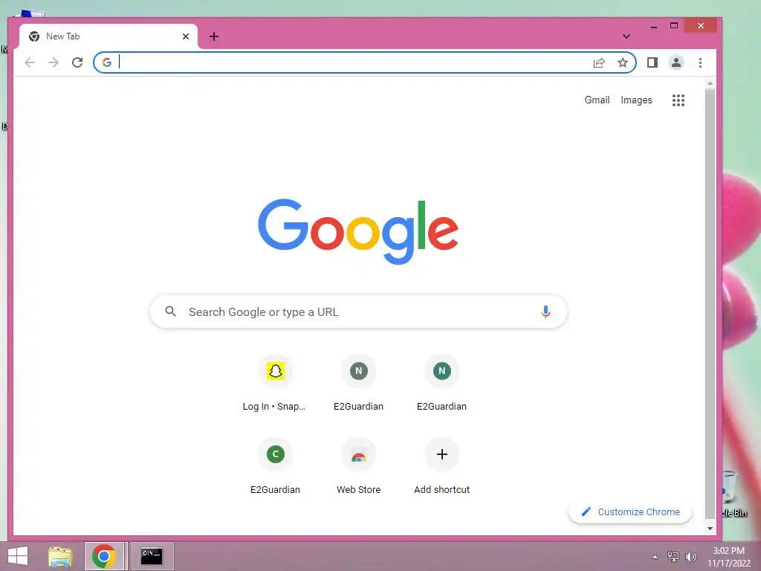
Task: Open the Web Store shortcut
Action: click(x=359, y=467)
